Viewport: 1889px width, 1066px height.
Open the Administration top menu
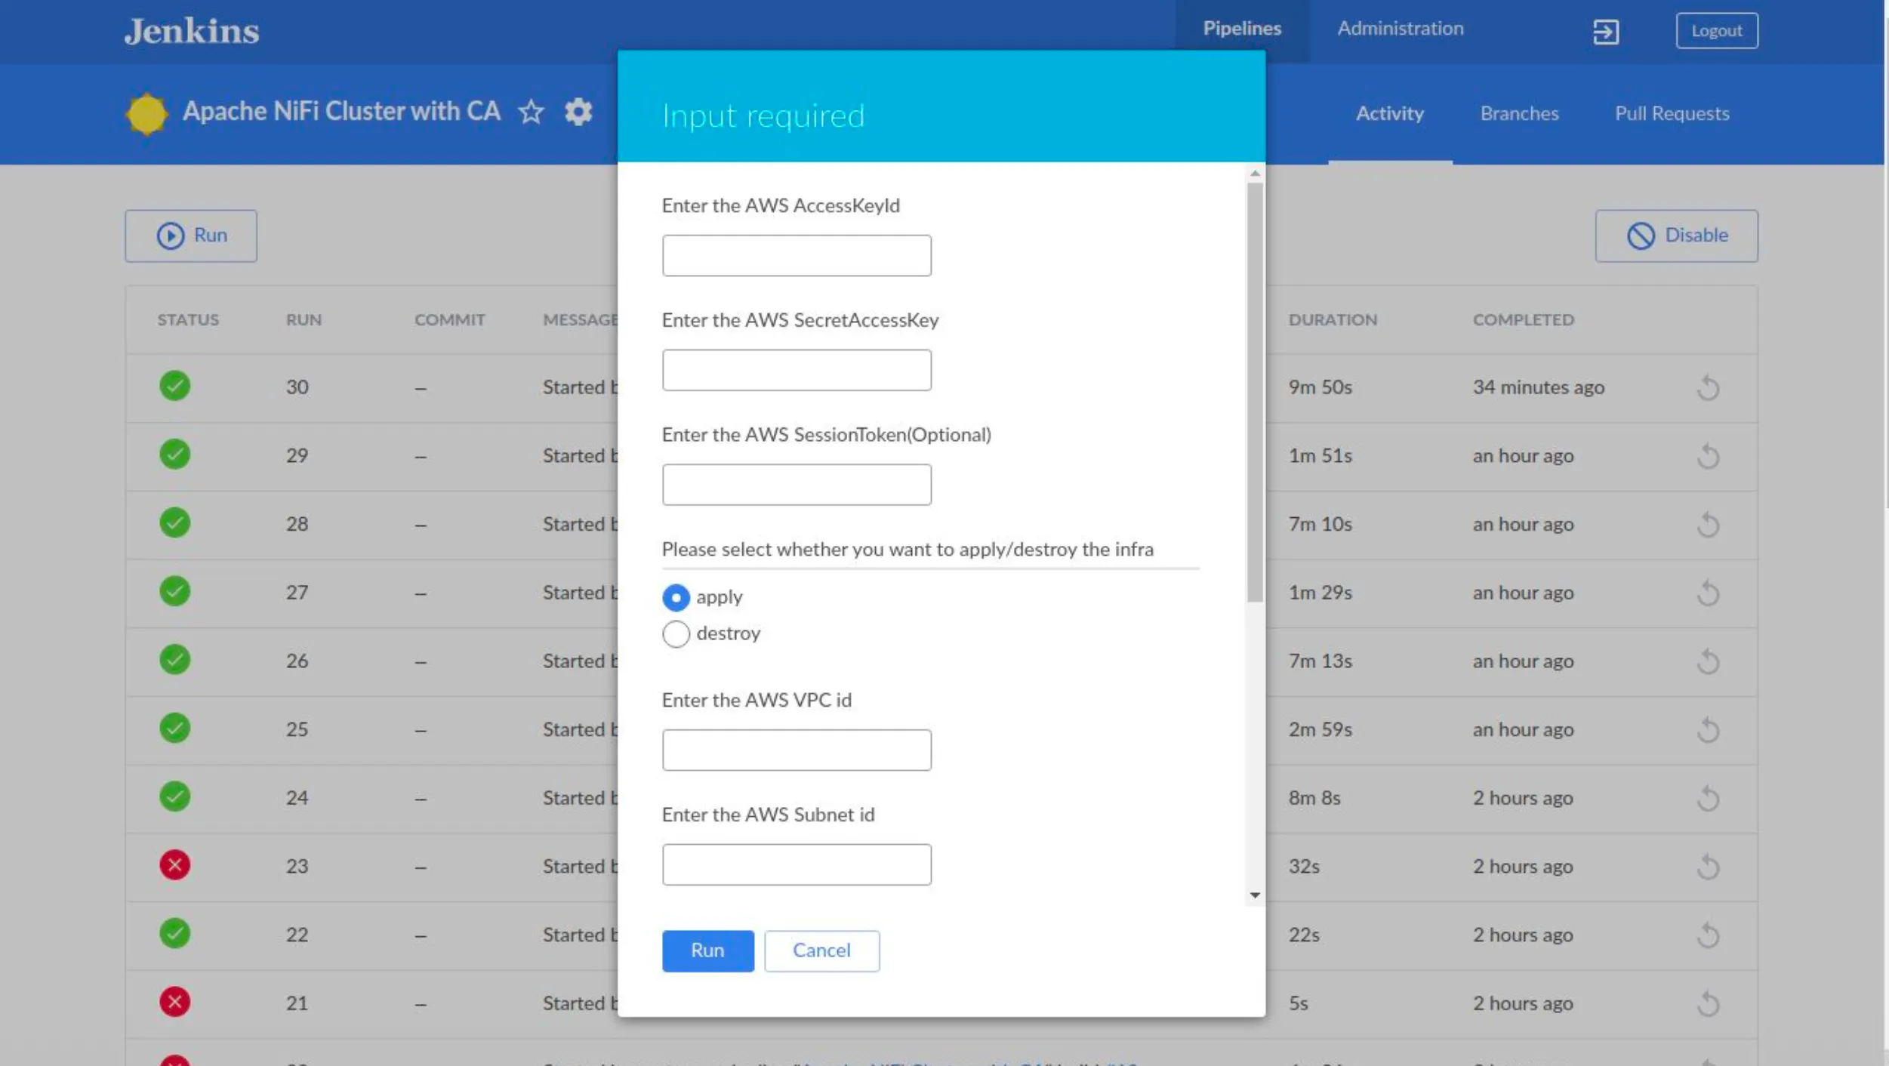pyautogui.click(x=1401, y=29)
